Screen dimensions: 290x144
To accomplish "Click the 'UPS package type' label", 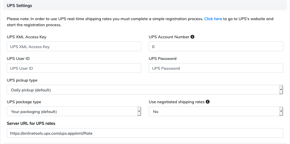I will pos(24,102).
